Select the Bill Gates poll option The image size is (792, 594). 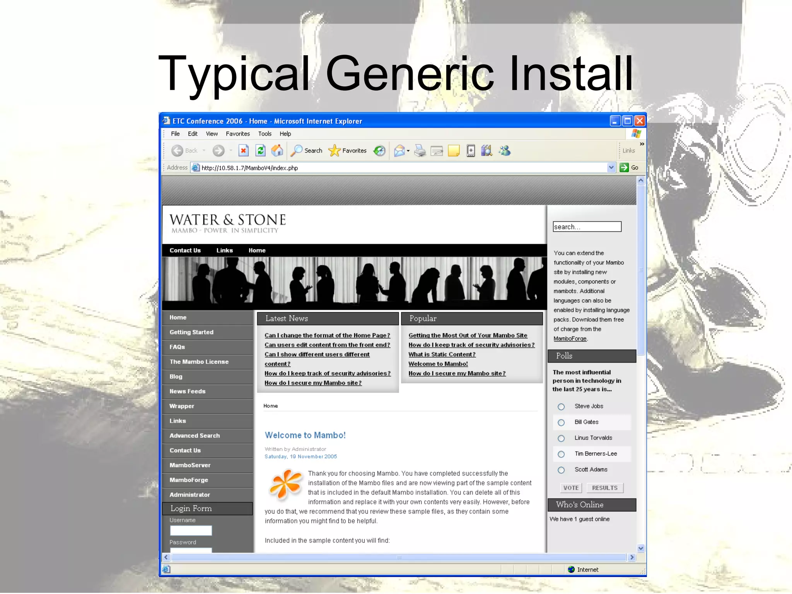pos(561,423)
